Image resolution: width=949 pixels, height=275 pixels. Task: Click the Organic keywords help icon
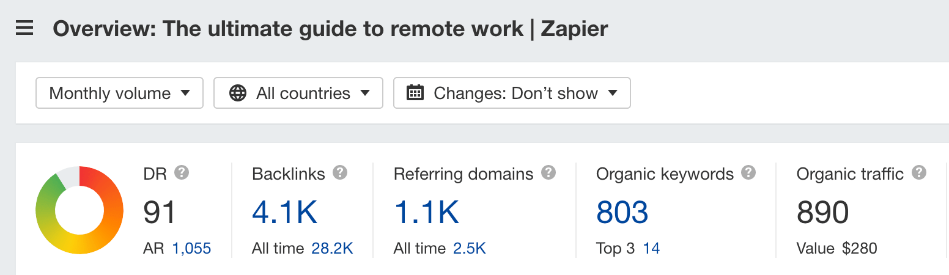pyautogui.click(x=748, y=173)
